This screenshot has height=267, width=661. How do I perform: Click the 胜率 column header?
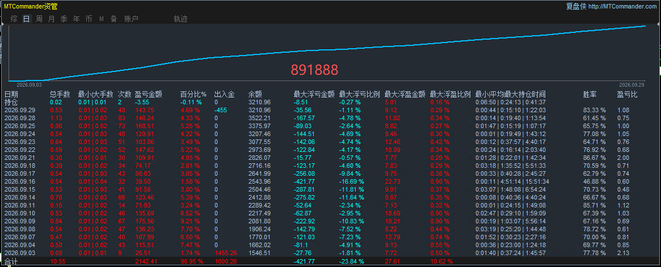(x=590, y=94)
